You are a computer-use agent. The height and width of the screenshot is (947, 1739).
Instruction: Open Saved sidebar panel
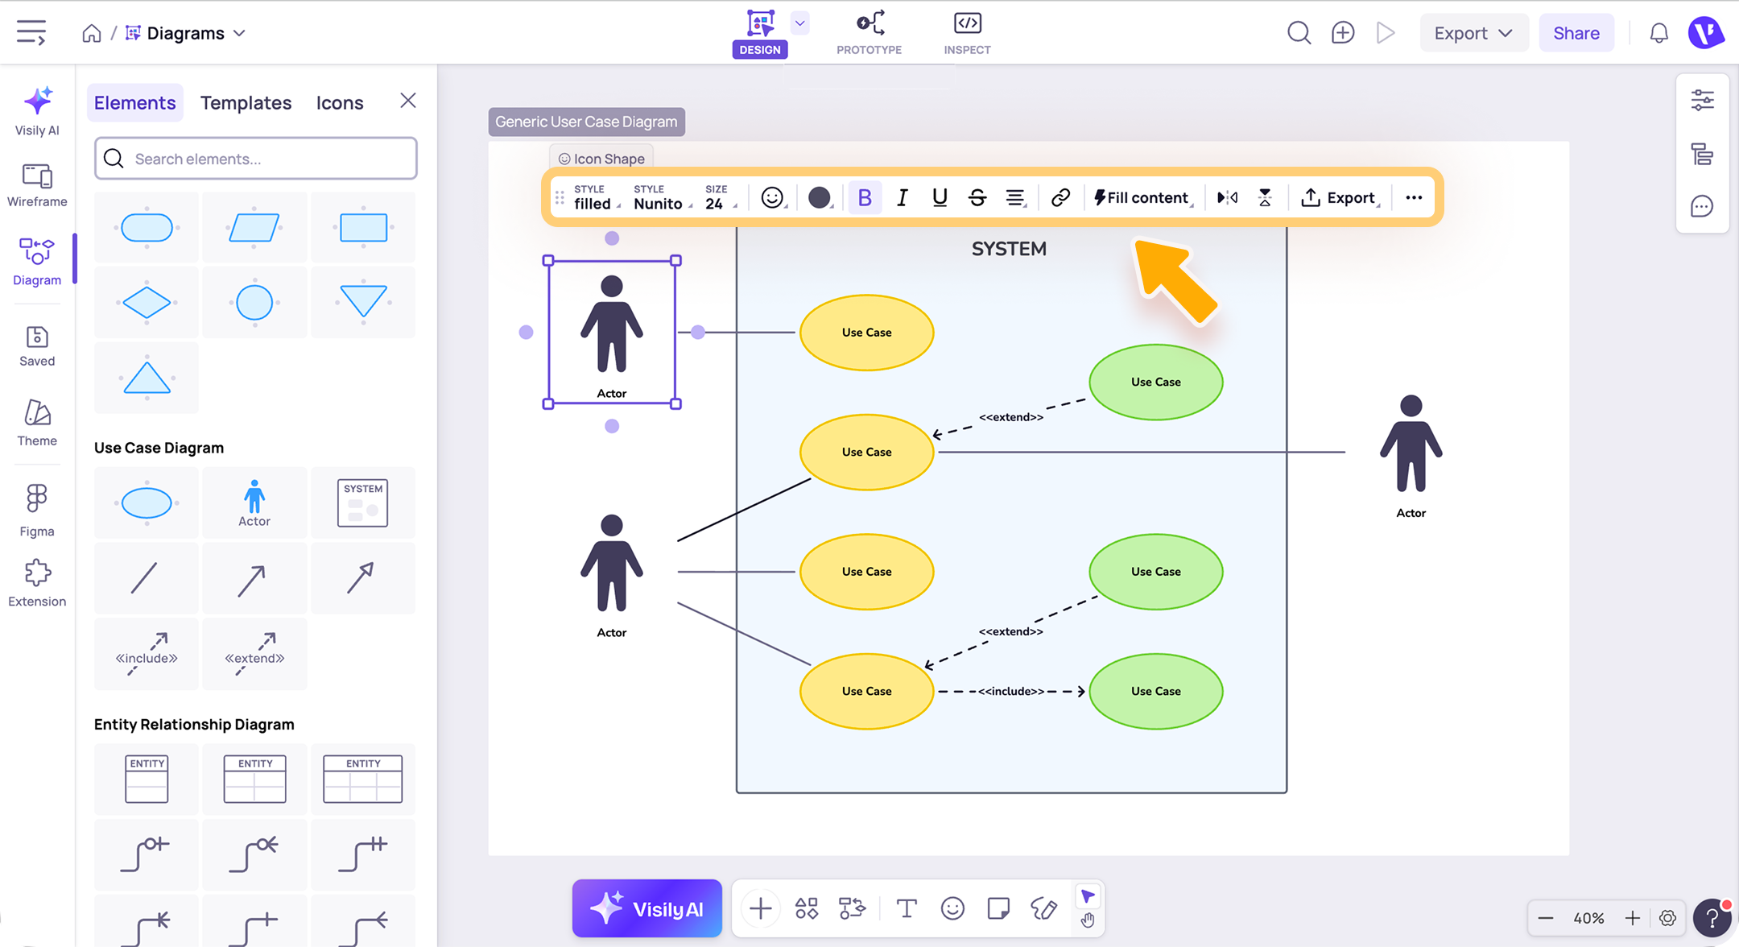[37, 346]
